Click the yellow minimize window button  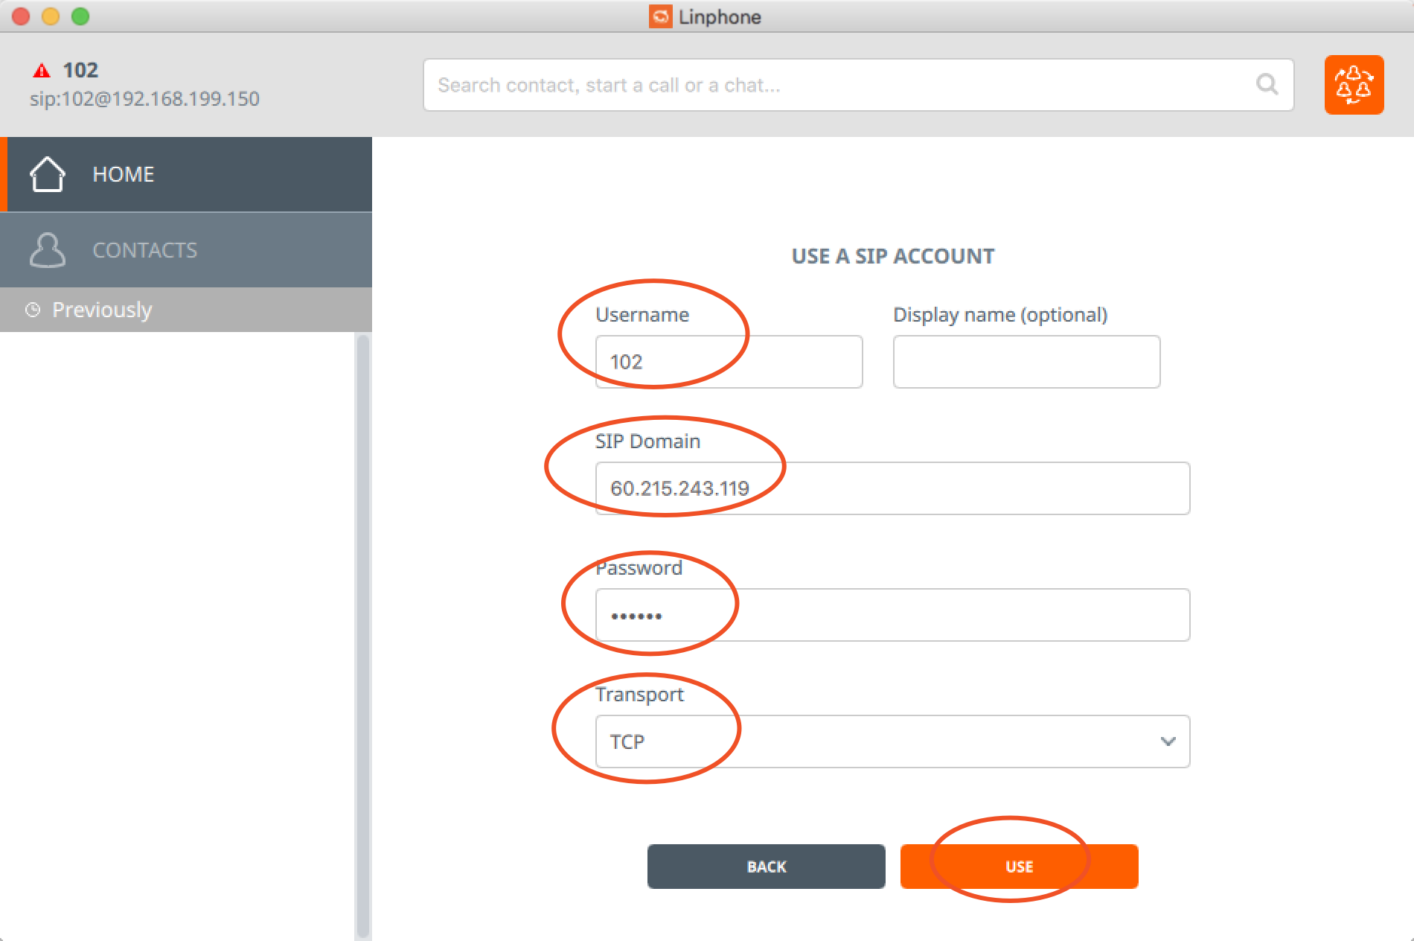tap(51, 16)
